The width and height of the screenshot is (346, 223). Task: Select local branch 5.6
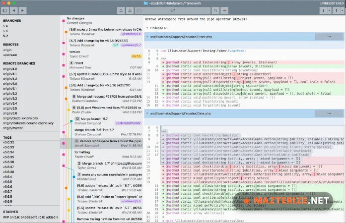point(5,31)
